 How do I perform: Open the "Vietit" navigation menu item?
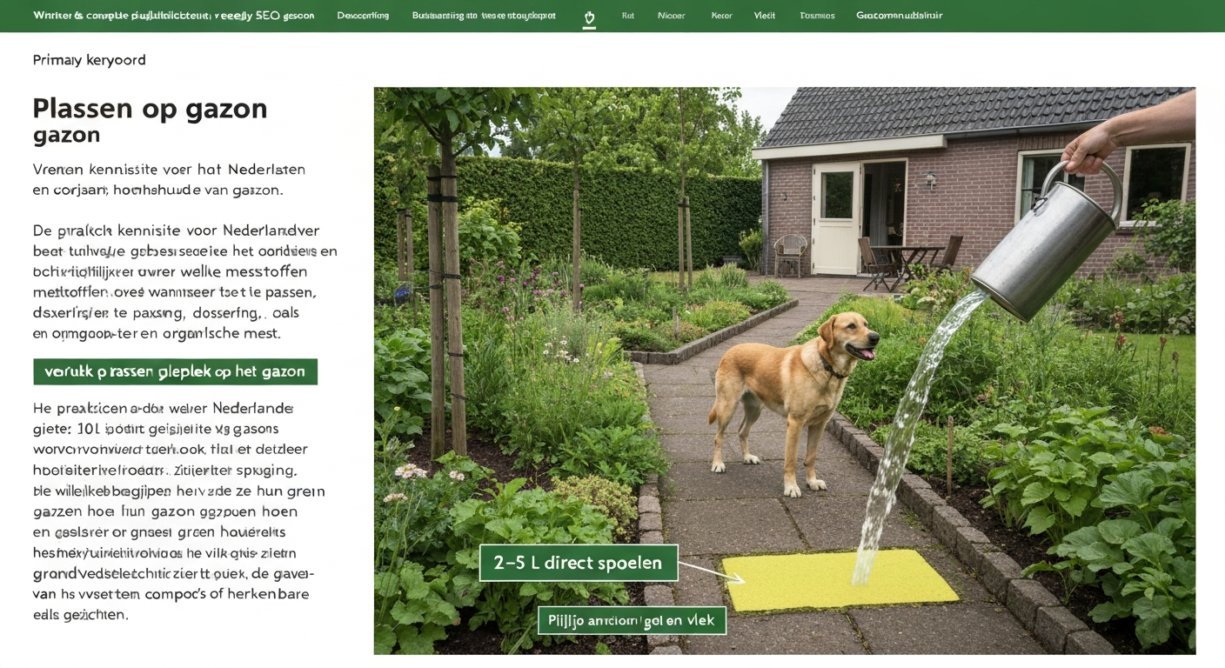point(765,16)
